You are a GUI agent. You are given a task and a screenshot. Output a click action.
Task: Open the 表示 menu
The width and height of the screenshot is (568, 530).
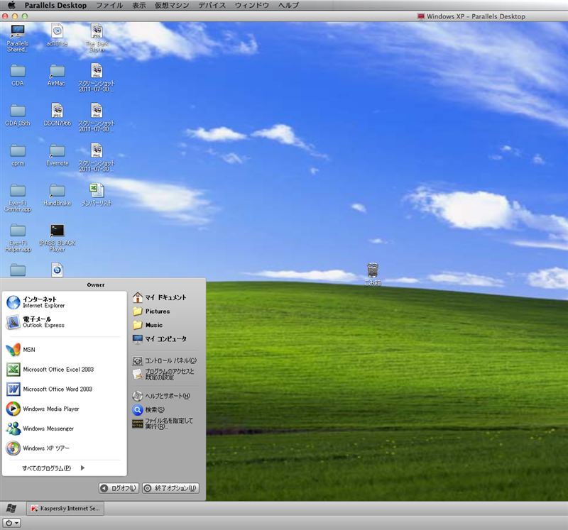(x=139, y=5)
